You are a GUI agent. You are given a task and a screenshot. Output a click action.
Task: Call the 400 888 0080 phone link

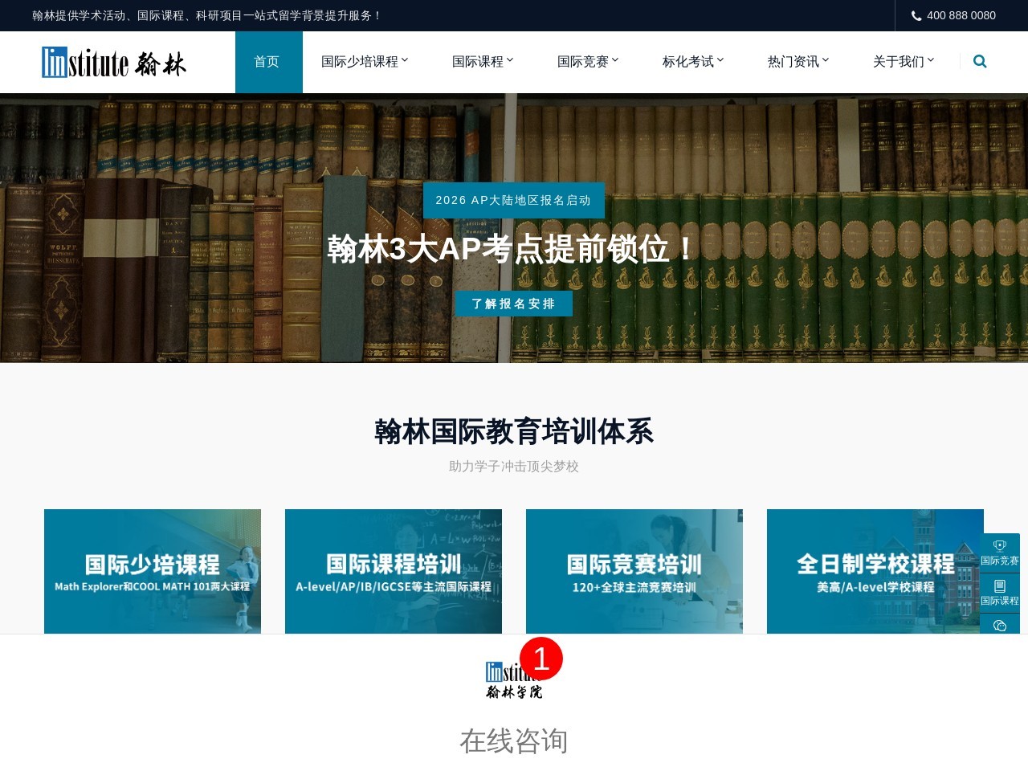(x=961, y=15)
